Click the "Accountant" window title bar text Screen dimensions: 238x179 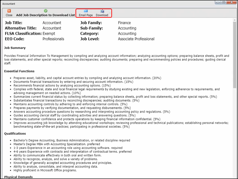tap(9, 3)
